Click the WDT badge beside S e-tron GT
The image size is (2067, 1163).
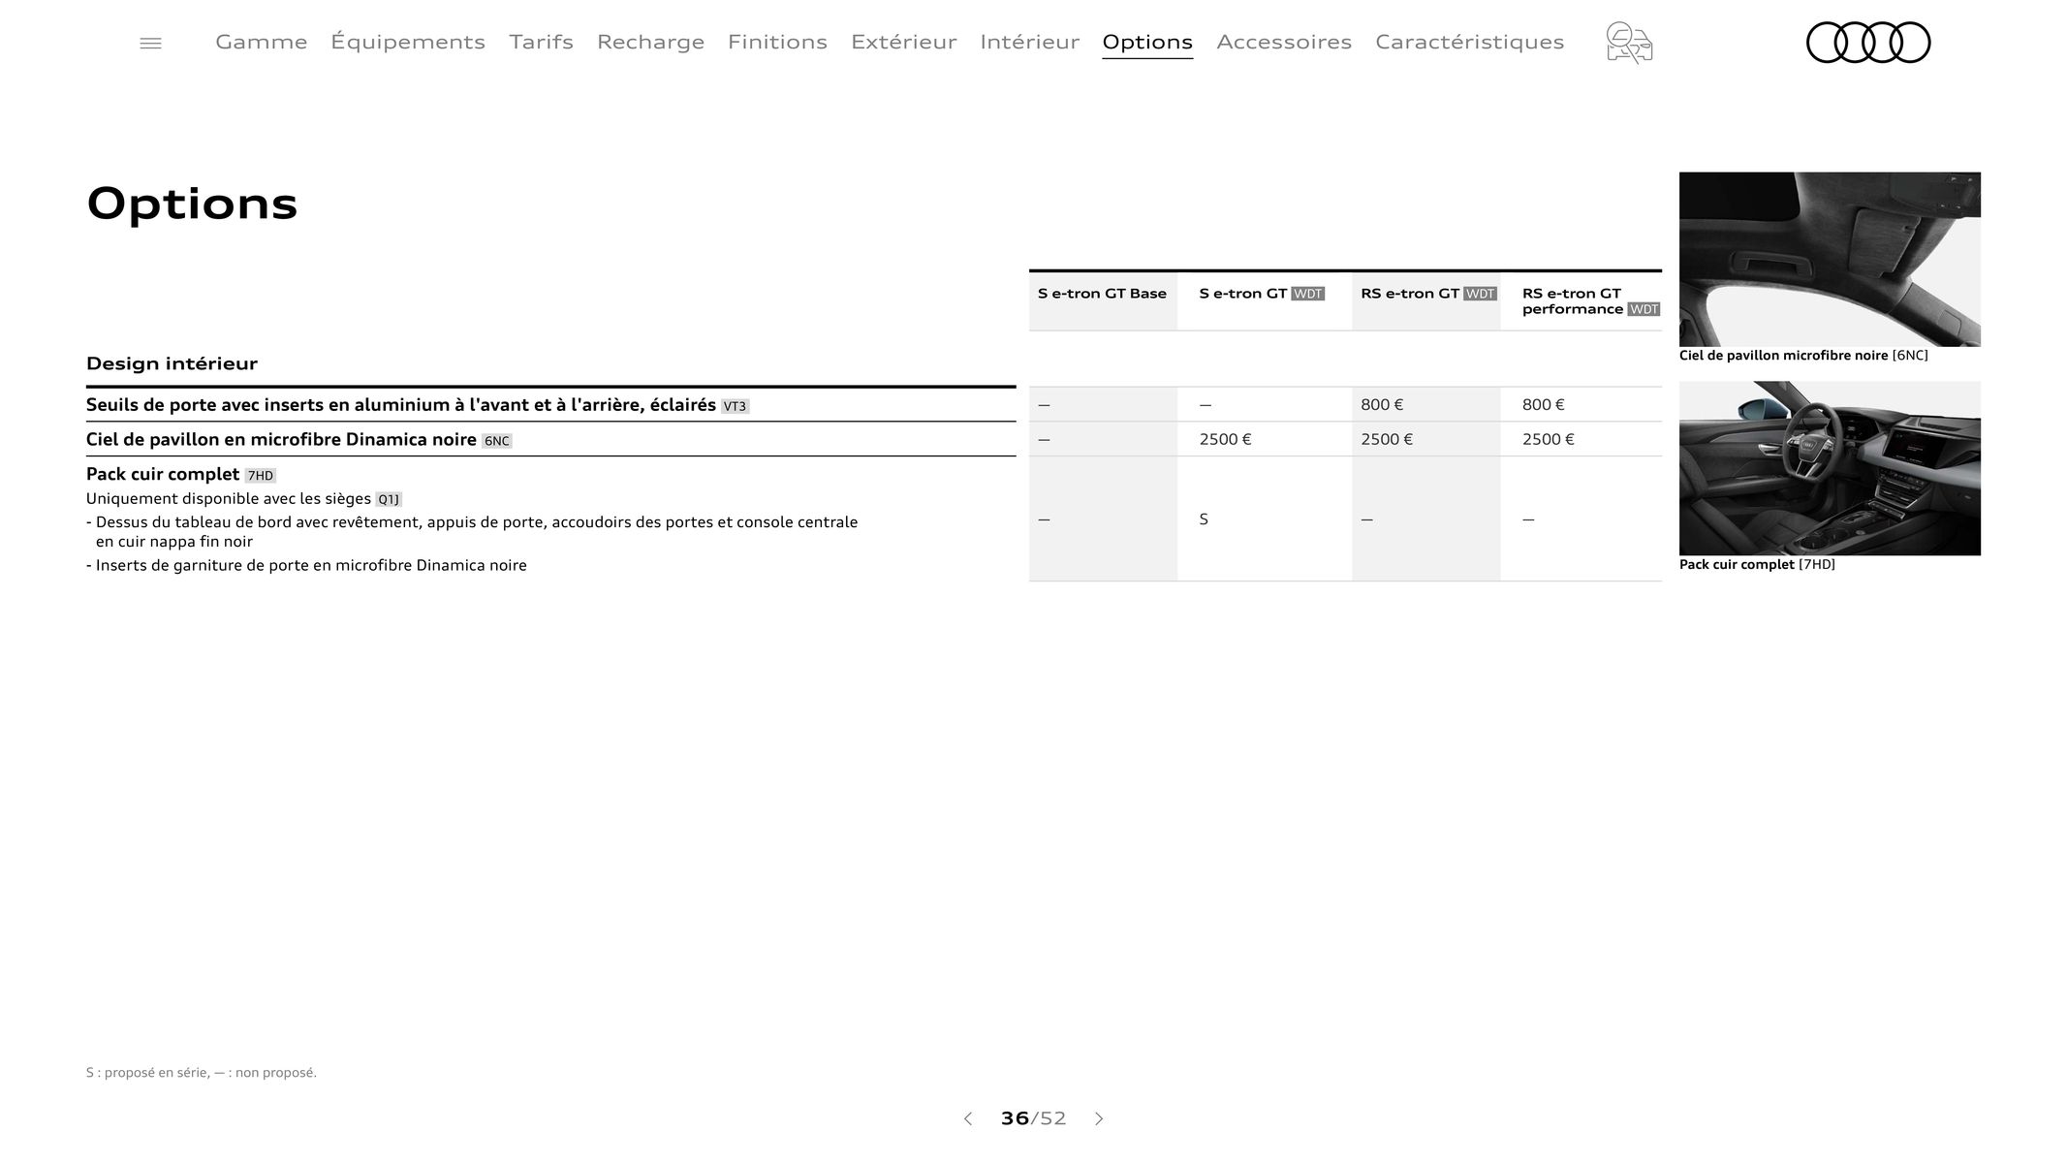1307,294
